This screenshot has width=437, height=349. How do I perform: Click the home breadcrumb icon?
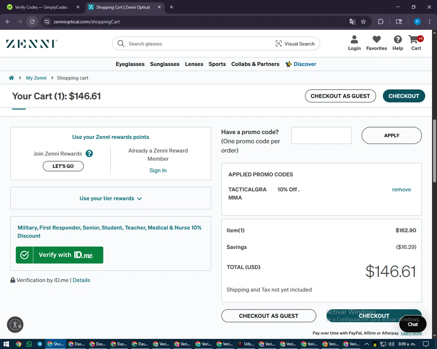coord(11,78)
